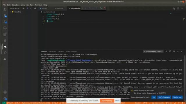Open Remote Explorer activity bar icon
Viewport: 186px width, 104px height.
pos(5,28)
